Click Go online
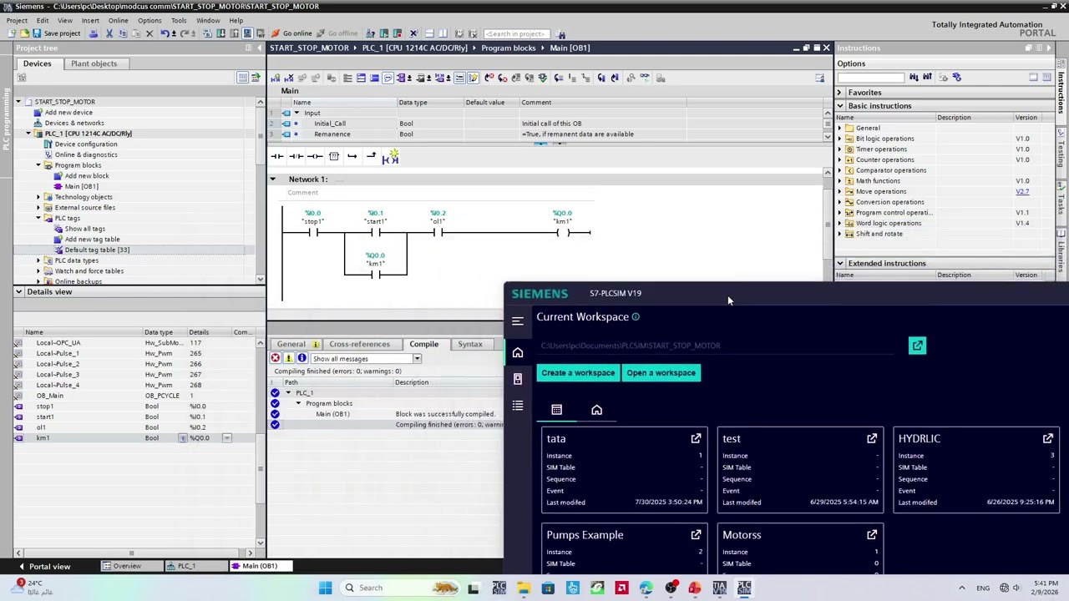Viewport: 1069px width, 601px height. pos(291,33)
